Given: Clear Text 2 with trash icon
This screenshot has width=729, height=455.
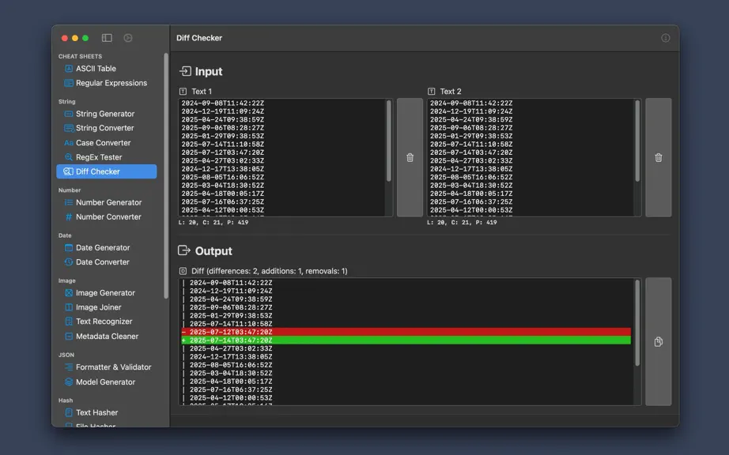Looking at the screenshot, I should 659,157.
